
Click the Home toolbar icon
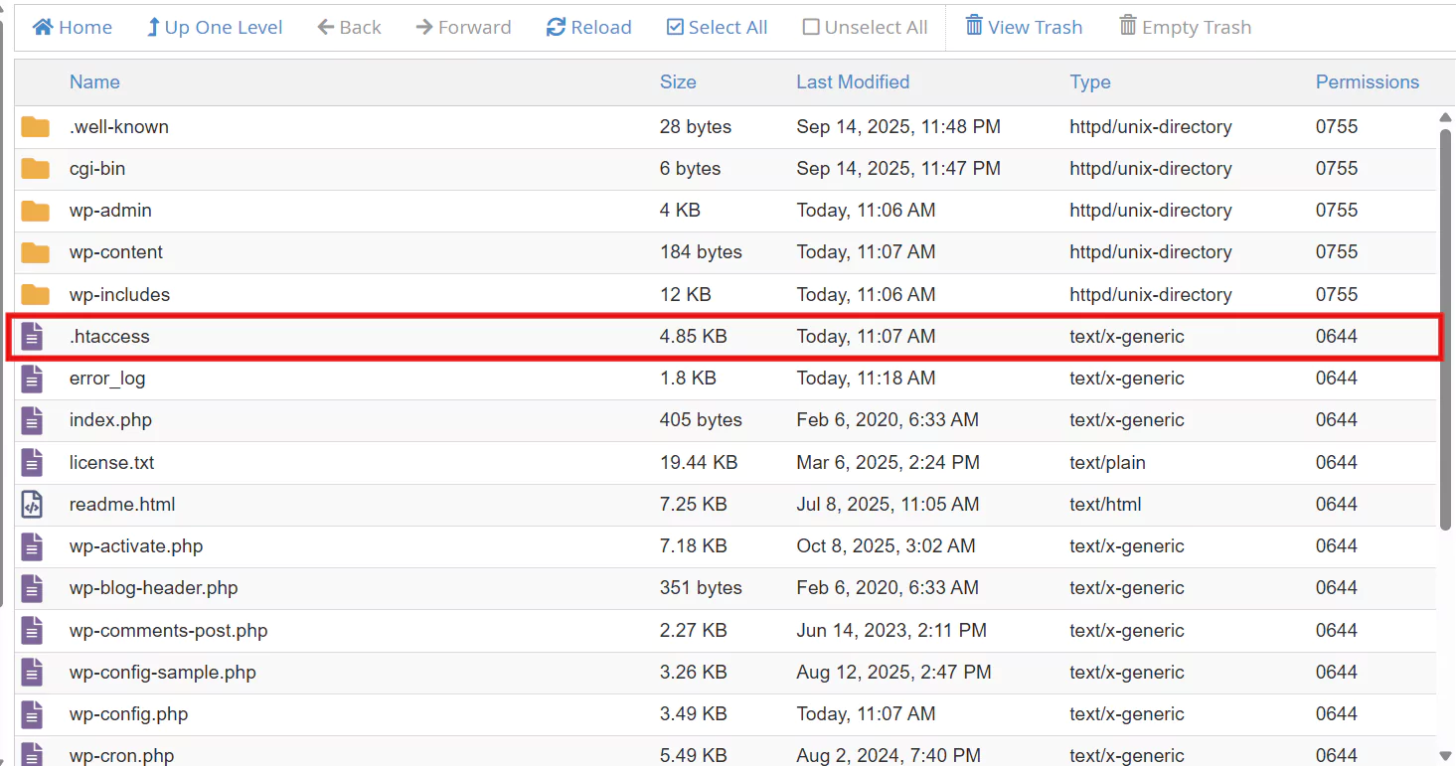click(43, 28)
